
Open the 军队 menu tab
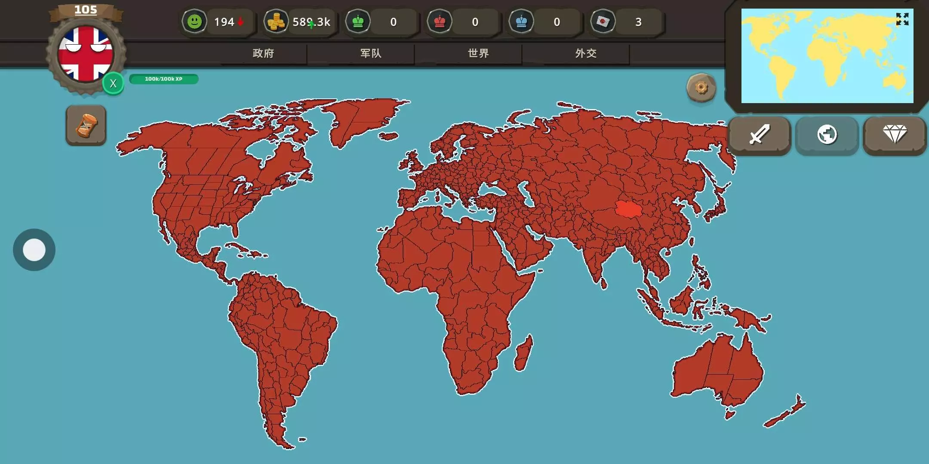[371, 53]
